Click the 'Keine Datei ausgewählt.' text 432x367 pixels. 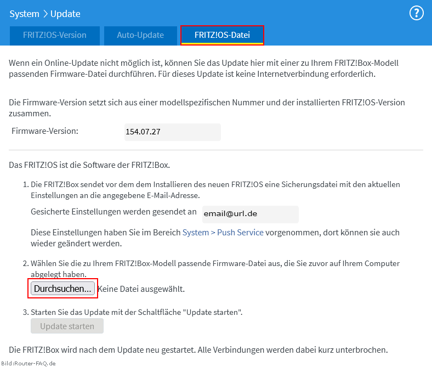(141, 289)
